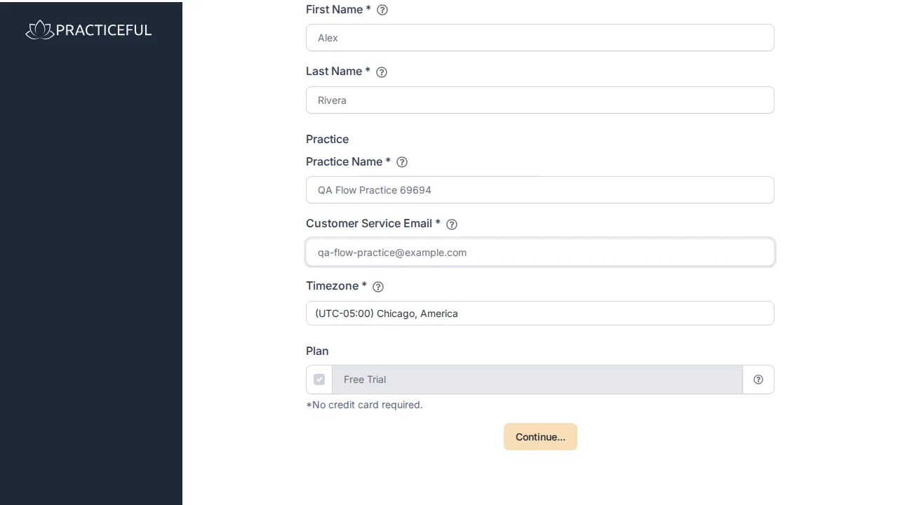Viewport: 898px width, 505px height.
Task: Click the Plan section label
Action: 317,351
